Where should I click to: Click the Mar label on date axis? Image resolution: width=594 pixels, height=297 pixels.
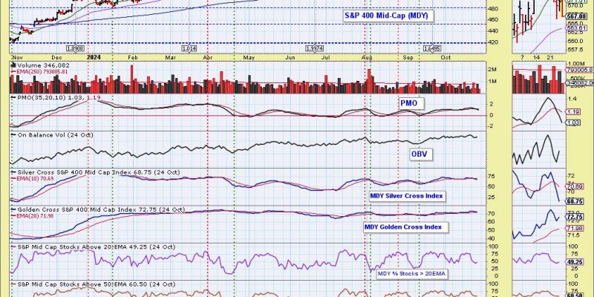pos(171,58)
